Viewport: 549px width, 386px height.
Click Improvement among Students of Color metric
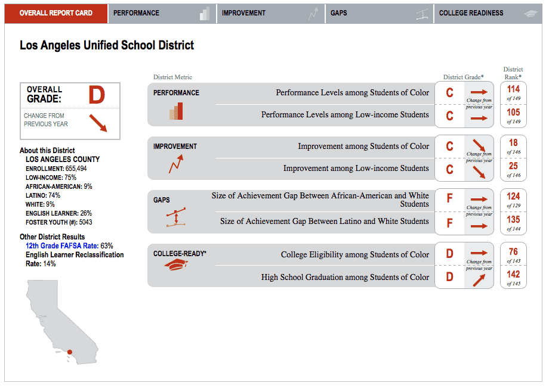(363, 146)
